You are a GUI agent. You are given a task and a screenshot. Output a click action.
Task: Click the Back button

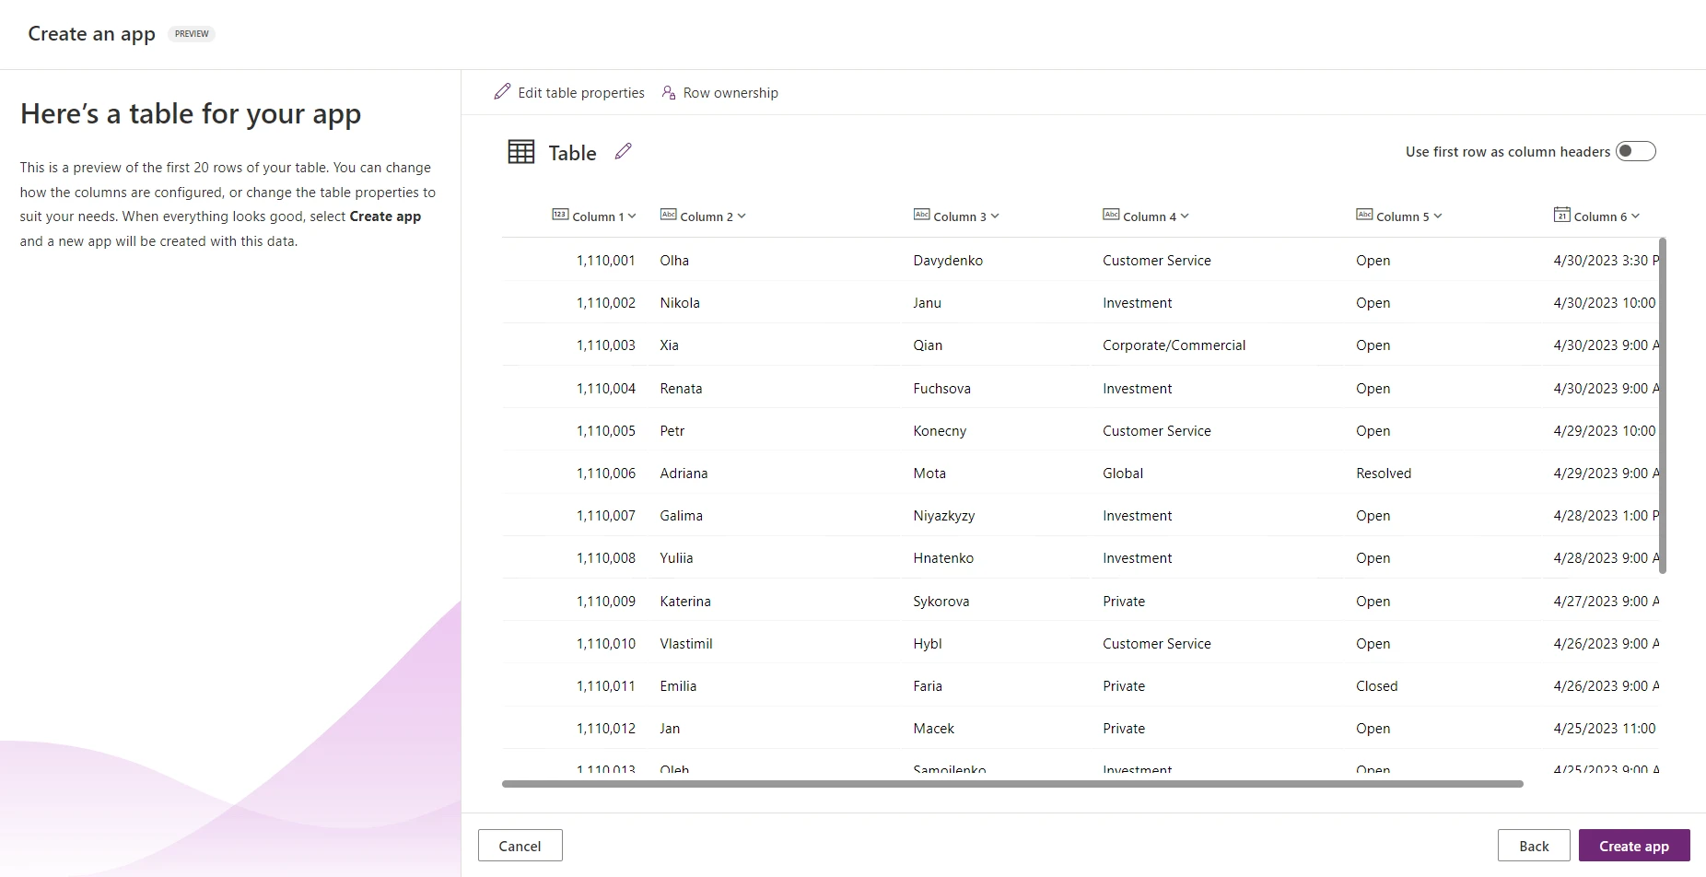[x=1534, y=845]
